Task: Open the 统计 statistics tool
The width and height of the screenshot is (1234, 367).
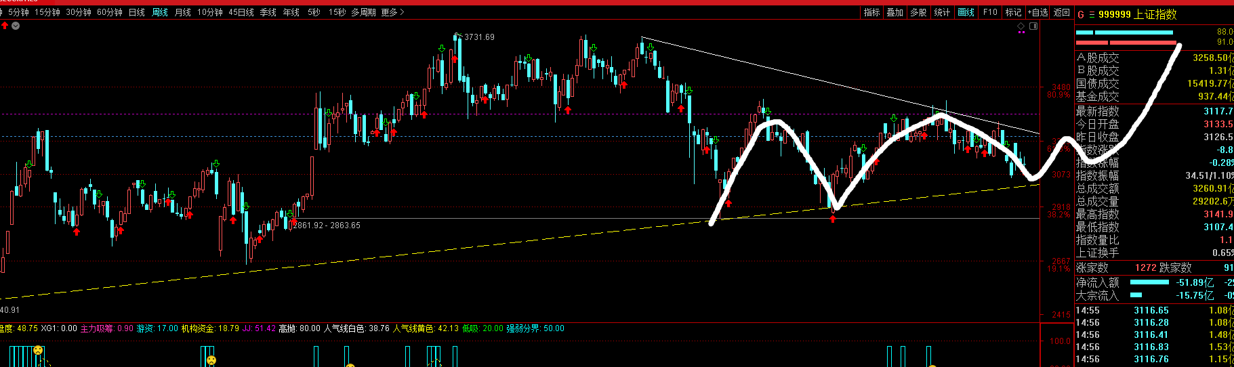Action: tap(942, 12)
